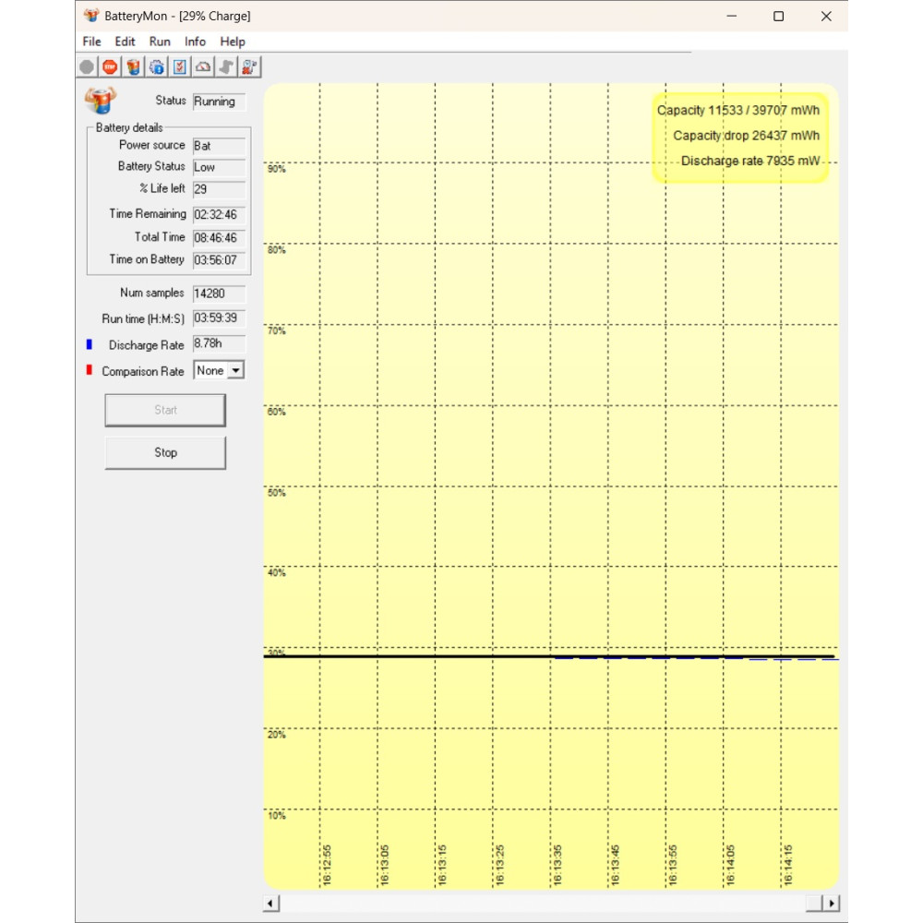Click the red STOP sign toolbar icon
Screen dimensions: 923x923
pos(110,66)
